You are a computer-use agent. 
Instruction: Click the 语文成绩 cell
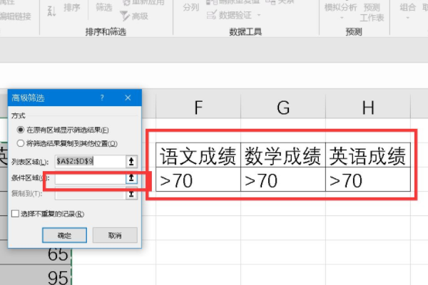click(x=198, y=155)
